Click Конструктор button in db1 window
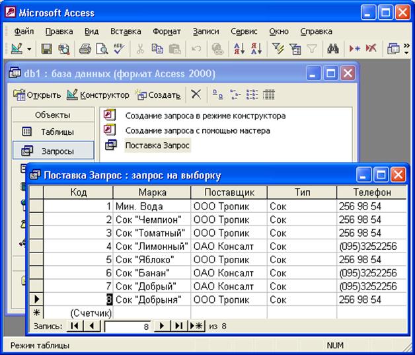This screenshot has width=415, height=355. pyautogui.click(x=98, y=95)
